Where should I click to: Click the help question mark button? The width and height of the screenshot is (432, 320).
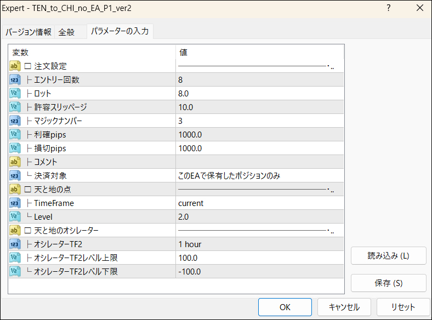pos(389,8)
